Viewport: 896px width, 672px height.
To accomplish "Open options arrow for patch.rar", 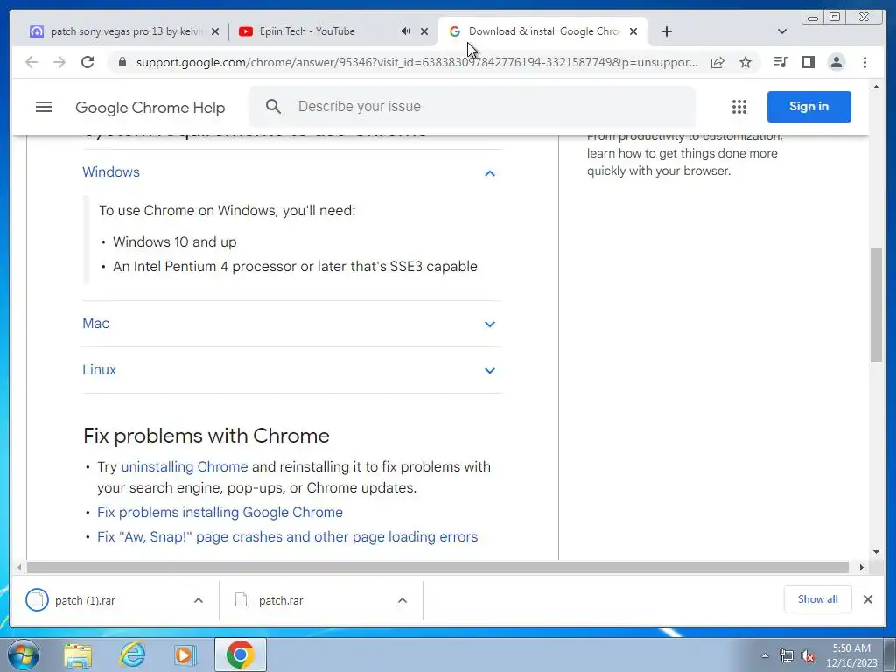I will [x=402, y=600].
